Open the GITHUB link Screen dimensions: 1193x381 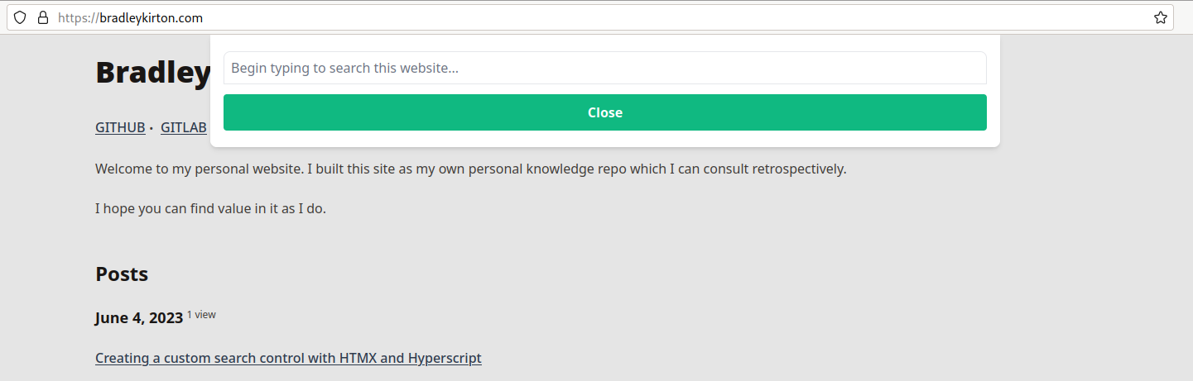click(x=120, y=127)
